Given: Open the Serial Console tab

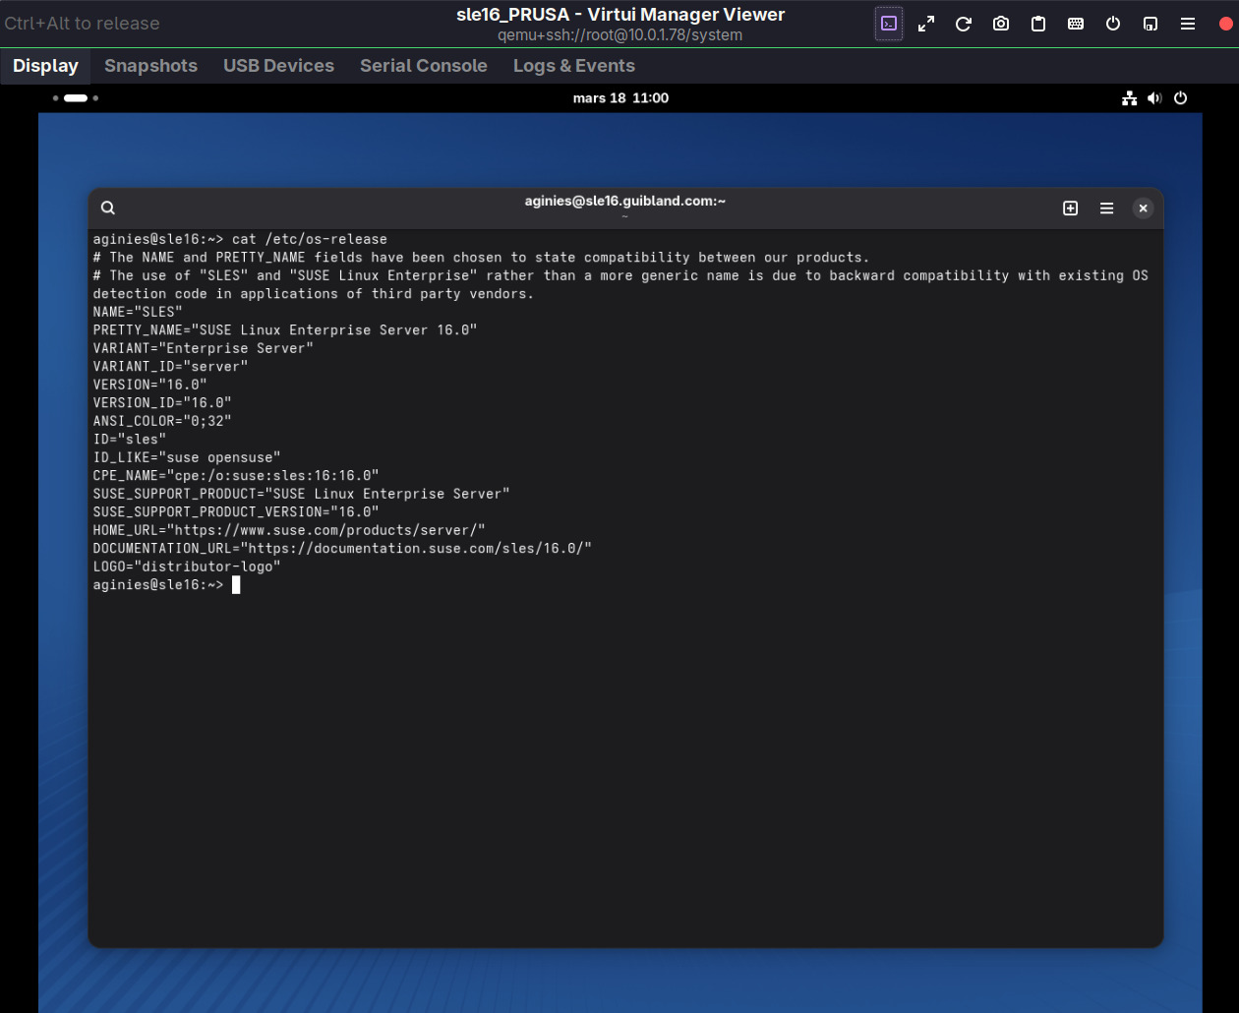Looking at the screenshot, I should pos(424,66).
